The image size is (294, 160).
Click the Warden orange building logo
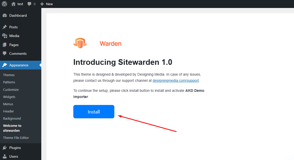pos(80,43)
